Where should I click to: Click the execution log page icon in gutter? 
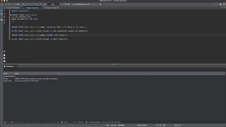4,58
